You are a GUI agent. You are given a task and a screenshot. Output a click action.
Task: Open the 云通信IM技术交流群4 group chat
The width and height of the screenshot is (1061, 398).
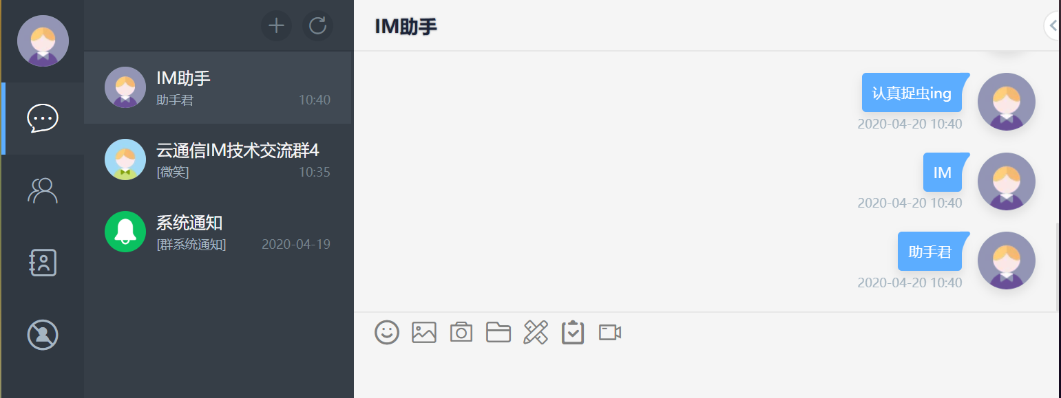click(218, 159)
